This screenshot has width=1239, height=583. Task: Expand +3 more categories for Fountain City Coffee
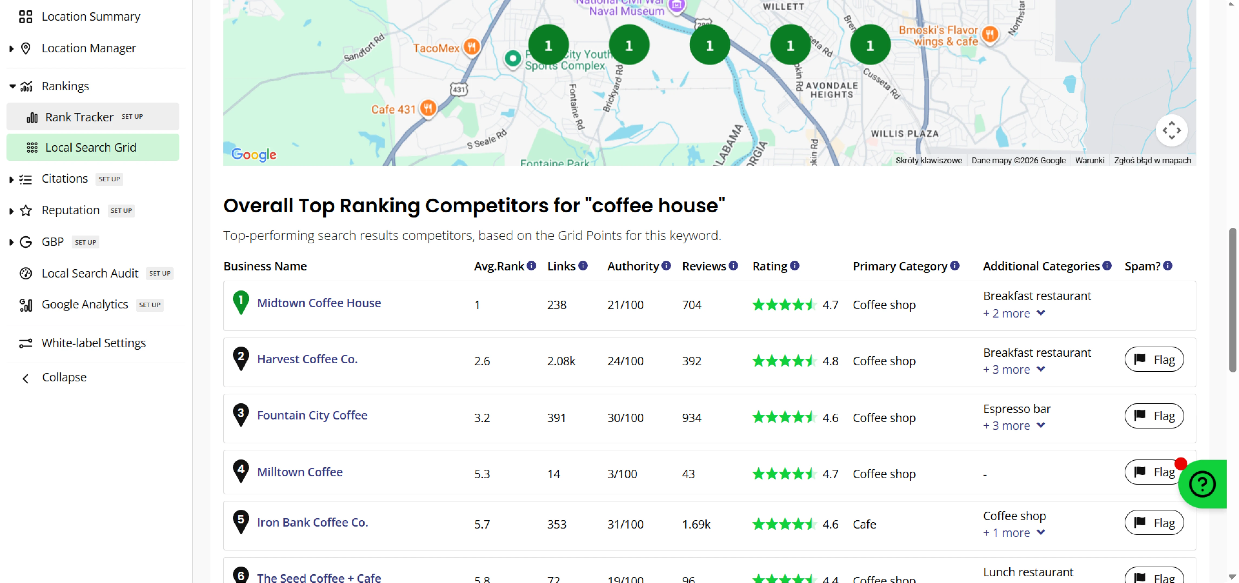[1014, 425]
